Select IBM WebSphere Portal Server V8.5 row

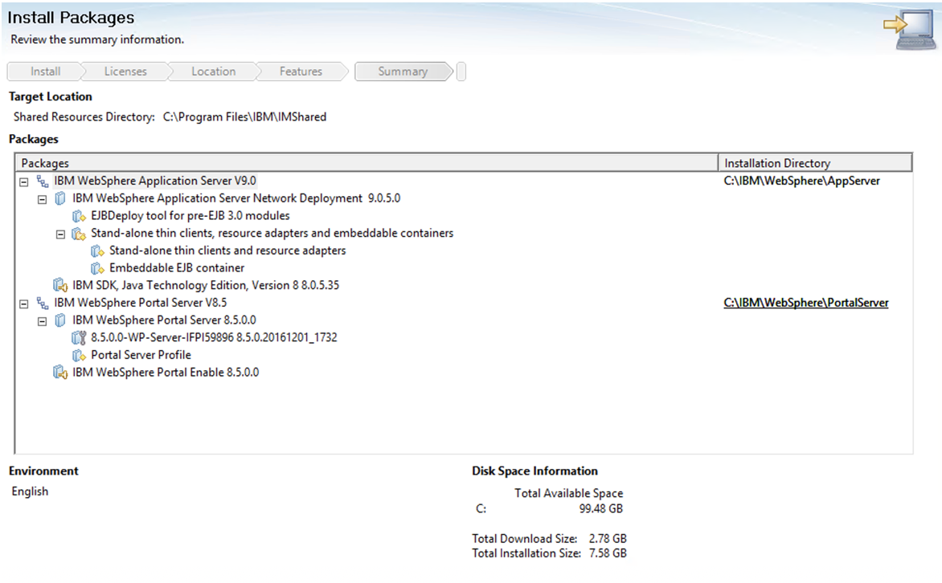[x=140, y=304]
